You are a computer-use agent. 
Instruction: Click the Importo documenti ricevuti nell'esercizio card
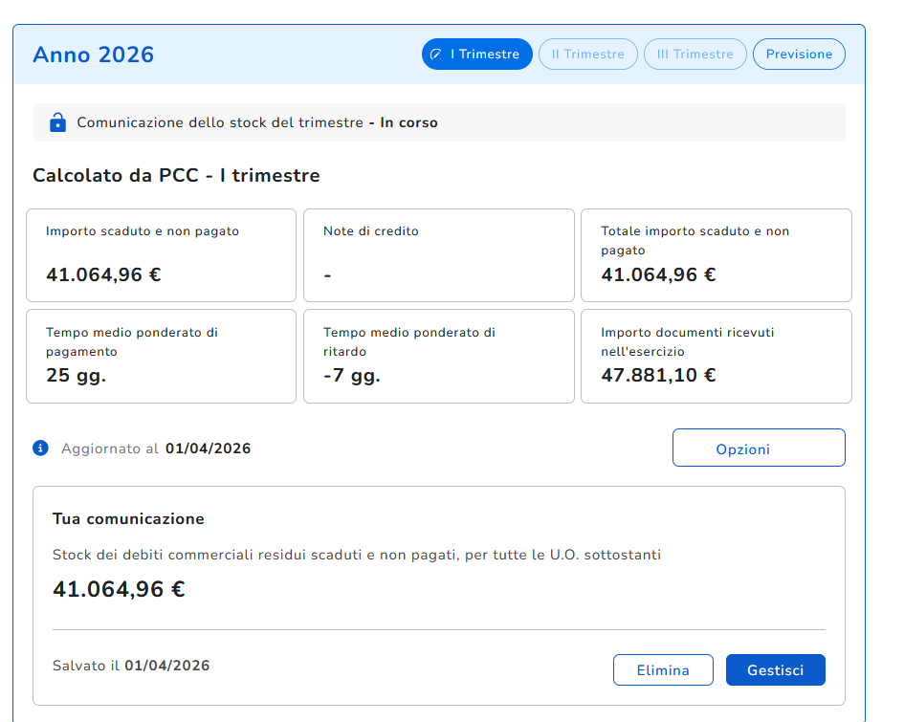716,356
